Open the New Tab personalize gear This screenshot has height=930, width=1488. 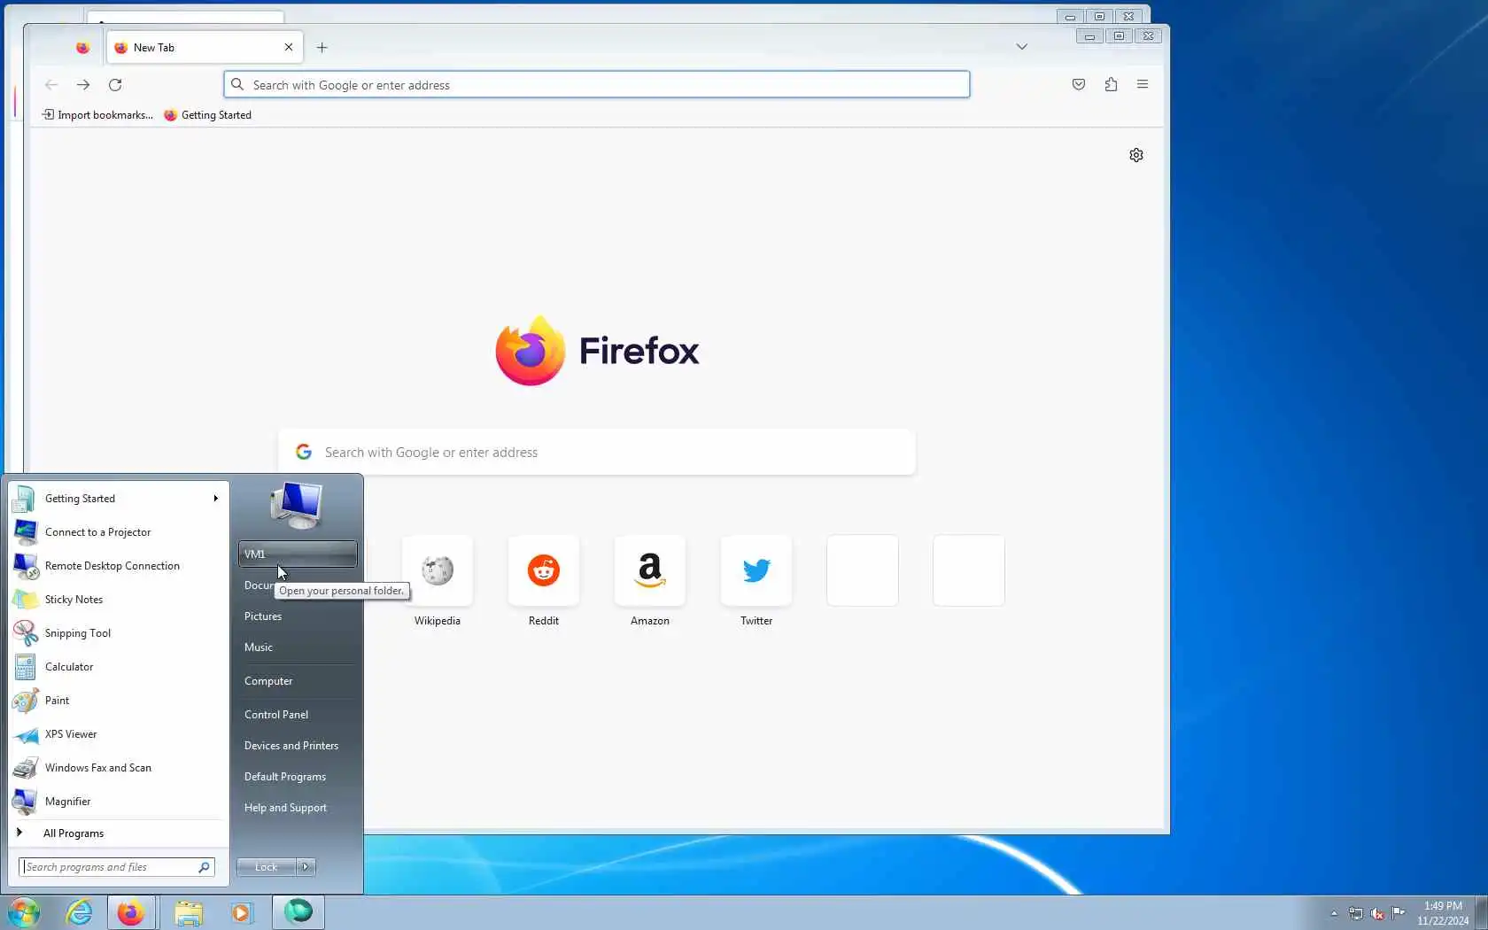[1136, 155]
